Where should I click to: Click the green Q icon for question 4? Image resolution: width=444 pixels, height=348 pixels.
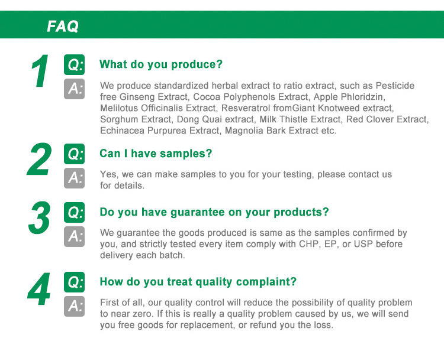tap(74, 282)
